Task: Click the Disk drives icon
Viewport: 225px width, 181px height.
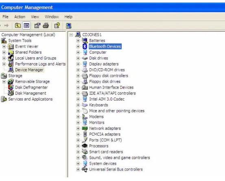Action: pyautogui.click(x=85, y=58)
